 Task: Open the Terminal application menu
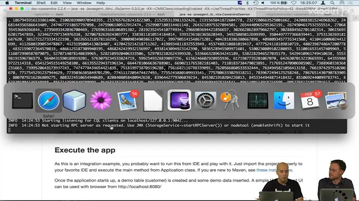[x=23, y=3]
